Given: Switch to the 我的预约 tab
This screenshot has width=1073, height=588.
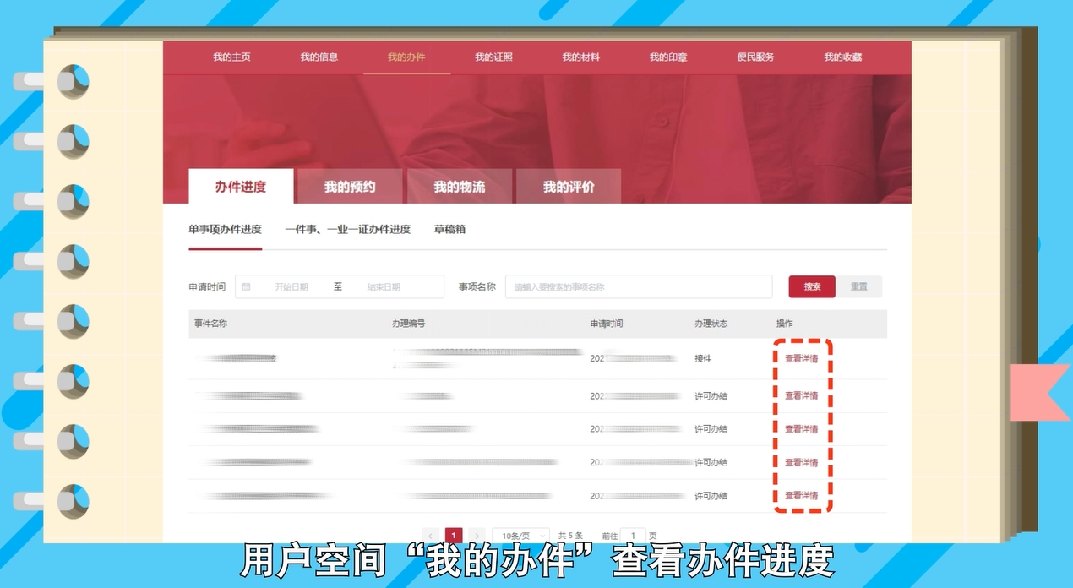Looking at the screenshot, I should point(348,186).
